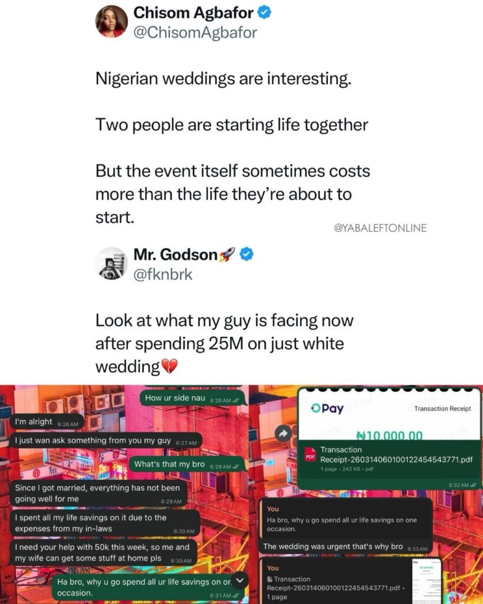Open Mr. Godson's profile avatar
483x604 pixels.
(111, 263)
